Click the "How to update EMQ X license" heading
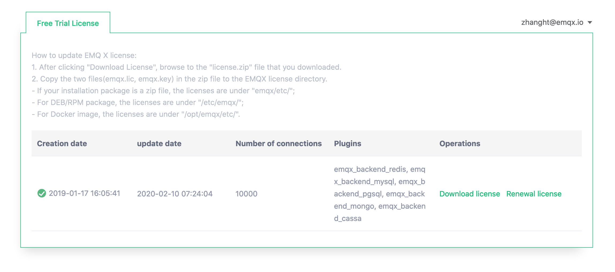The image size is (615, 272). click(x=84, y=55)
